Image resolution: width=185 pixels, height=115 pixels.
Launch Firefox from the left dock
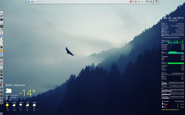point(2,51)
